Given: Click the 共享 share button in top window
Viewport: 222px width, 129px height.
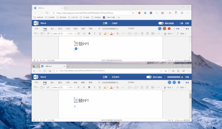Looking at the screenshot, I should [176, 29].
